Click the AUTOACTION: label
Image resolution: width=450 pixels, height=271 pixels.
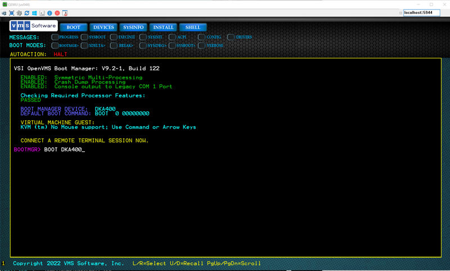click(28, 54)
